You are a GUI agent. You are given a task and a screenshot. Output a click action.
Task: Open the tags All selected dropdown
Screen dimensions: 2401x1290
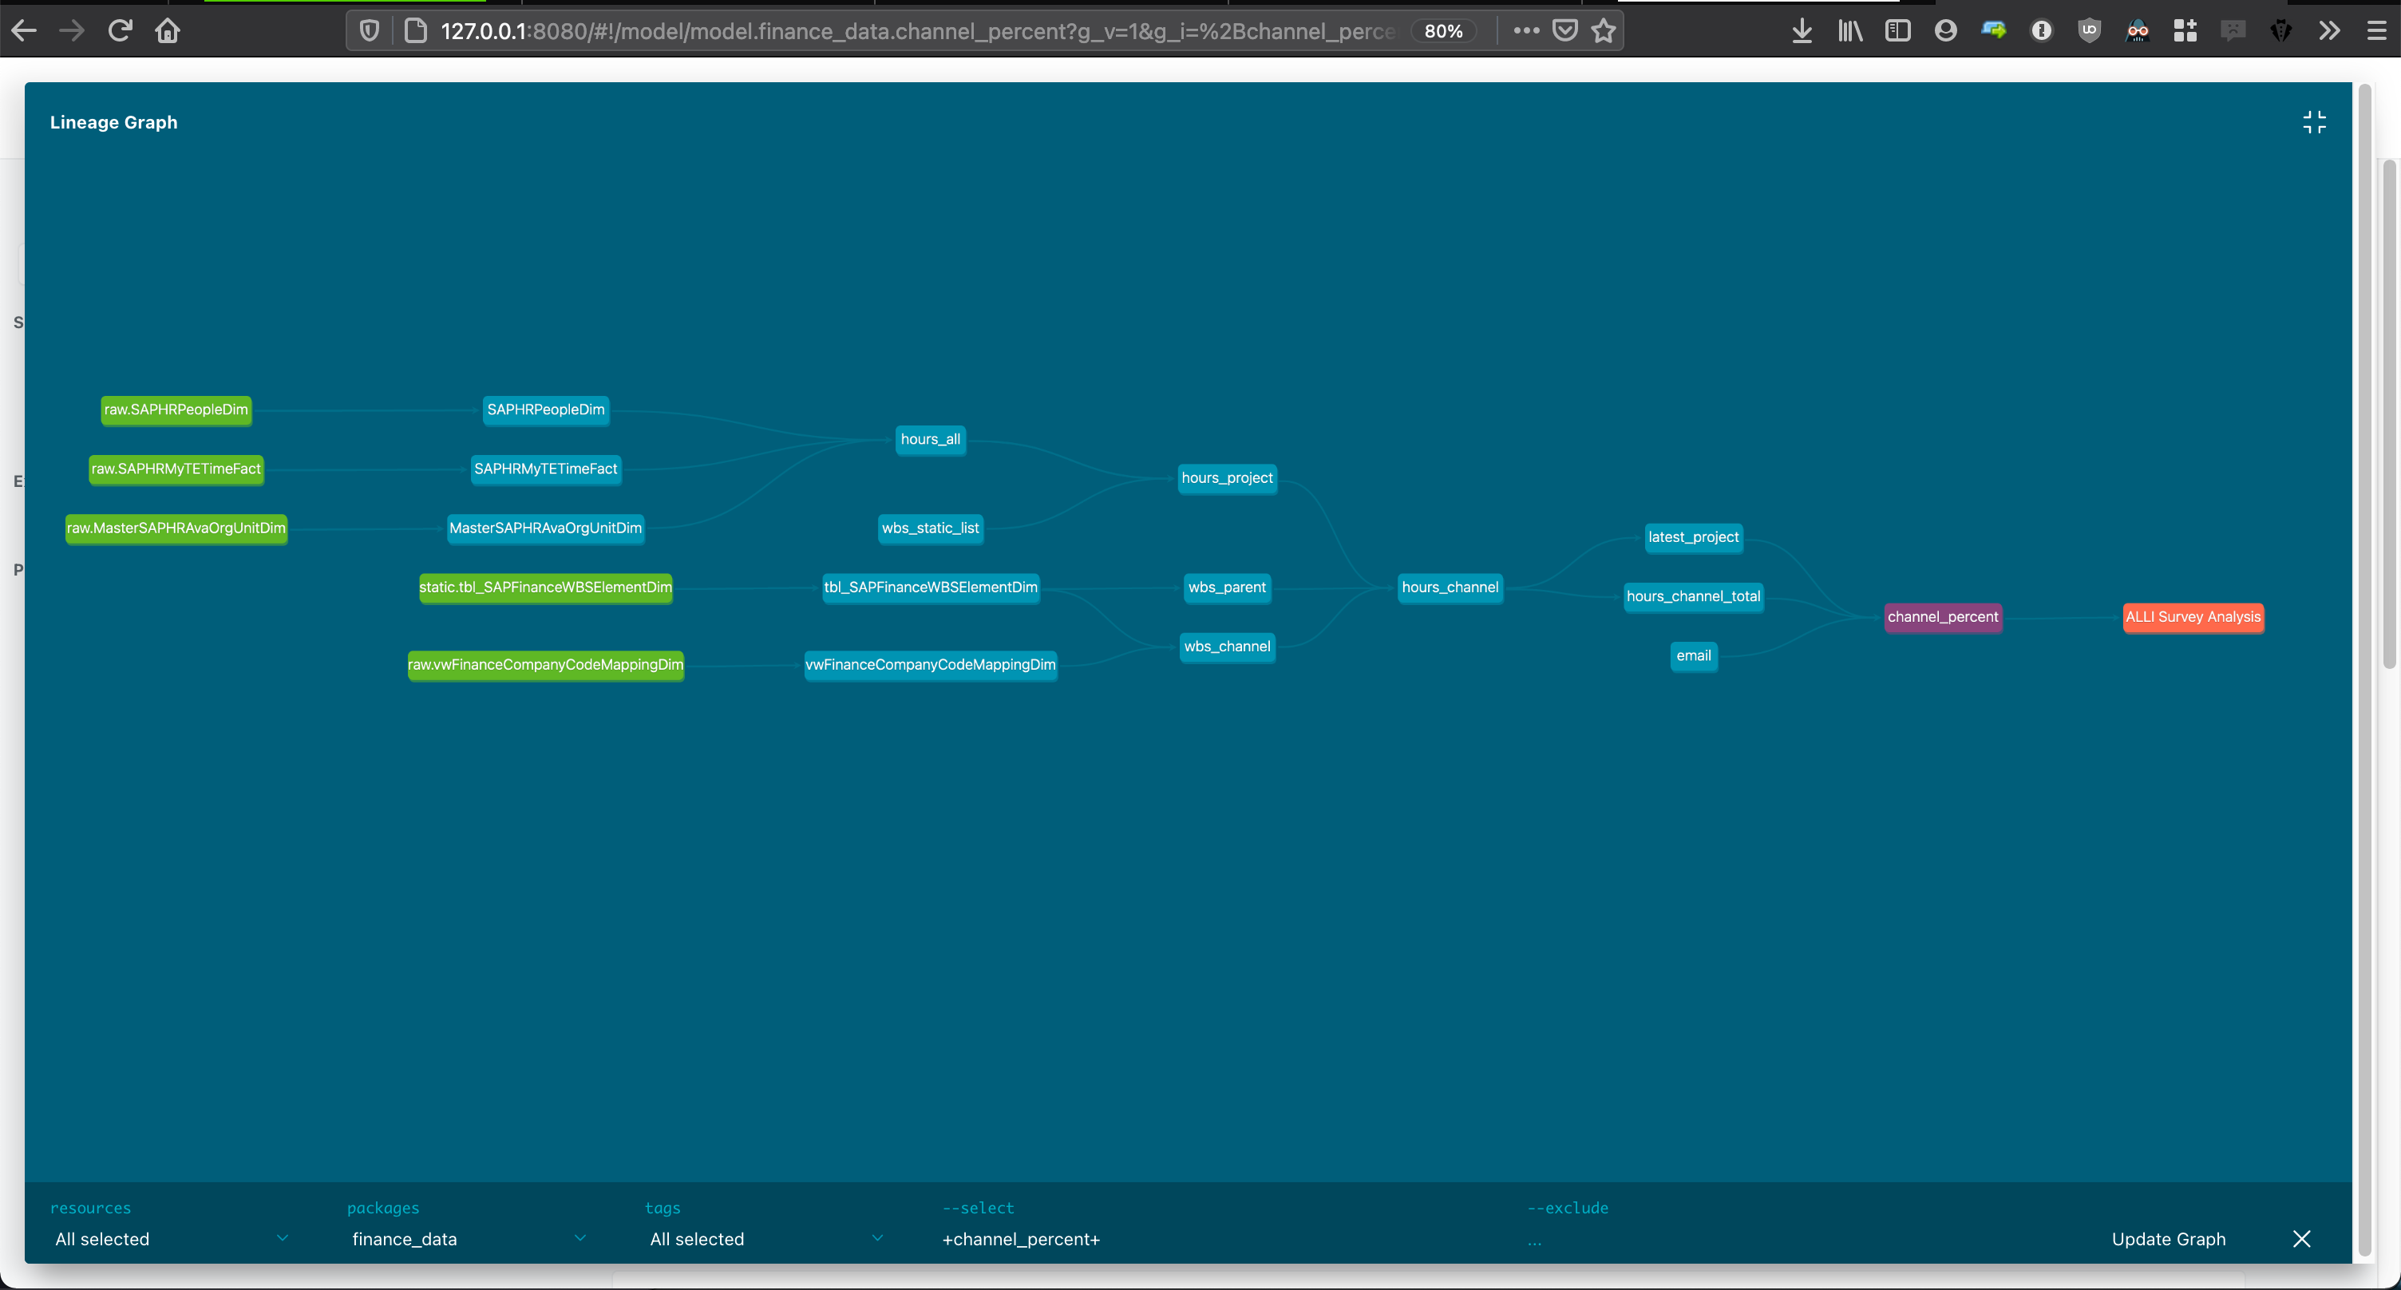(765, 1239)
